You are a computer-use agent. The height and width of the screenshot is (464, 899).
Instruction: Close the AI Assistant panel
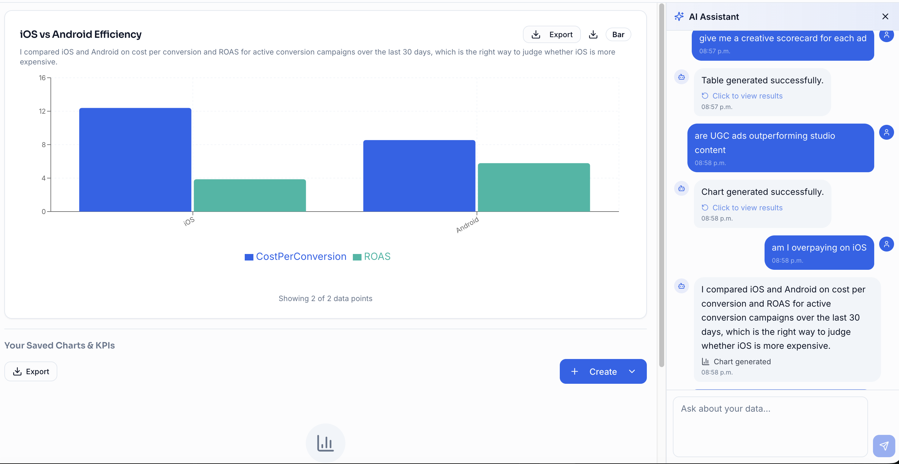click(885, 16)
